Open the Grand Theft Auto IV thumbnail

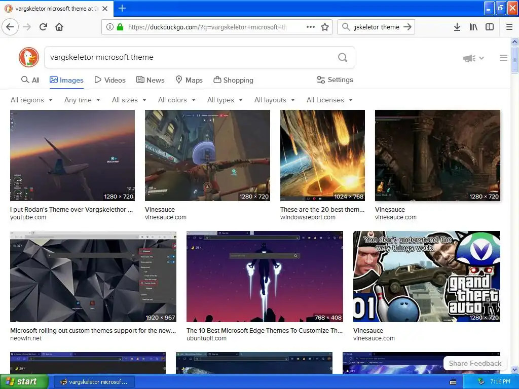click(x=427, y=277)
